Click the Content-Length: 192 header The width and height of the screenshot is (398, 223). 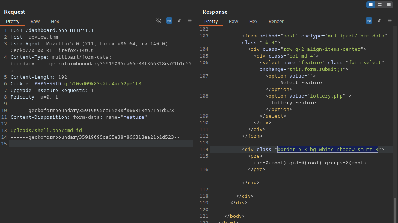point(39,77)
